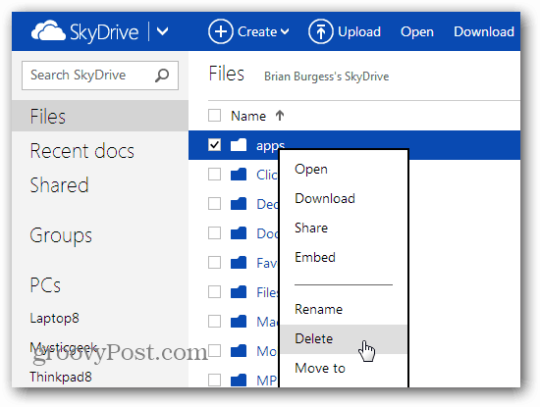This screenshot has width=540, height=407.
Task: Click the Upload button label
Action: [359, 31]
